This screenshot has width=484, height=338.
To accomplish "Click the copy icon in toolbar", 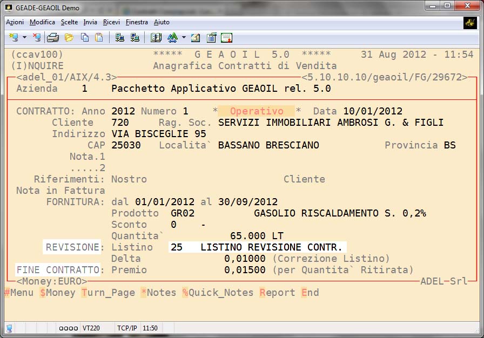I will pos(85,38).
